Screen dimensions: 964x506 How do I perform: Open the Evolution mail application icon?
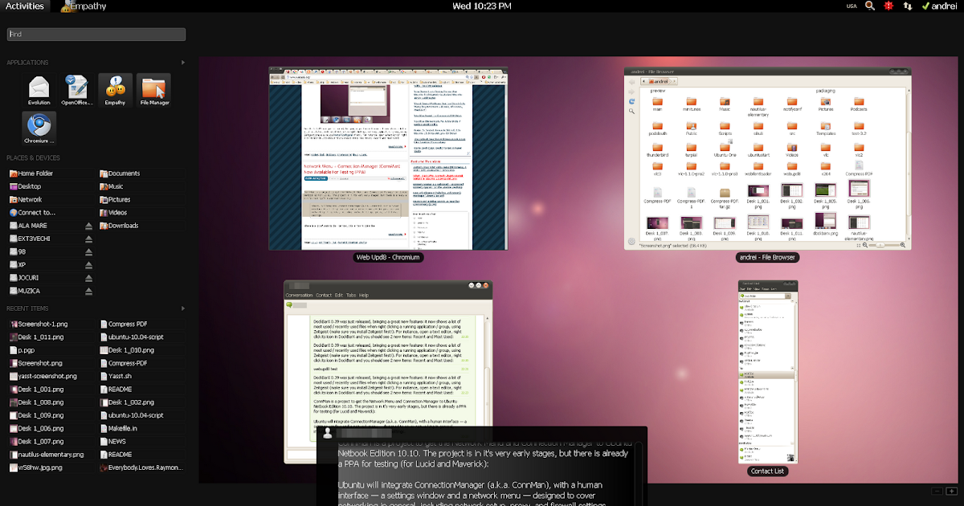[39, 86]
